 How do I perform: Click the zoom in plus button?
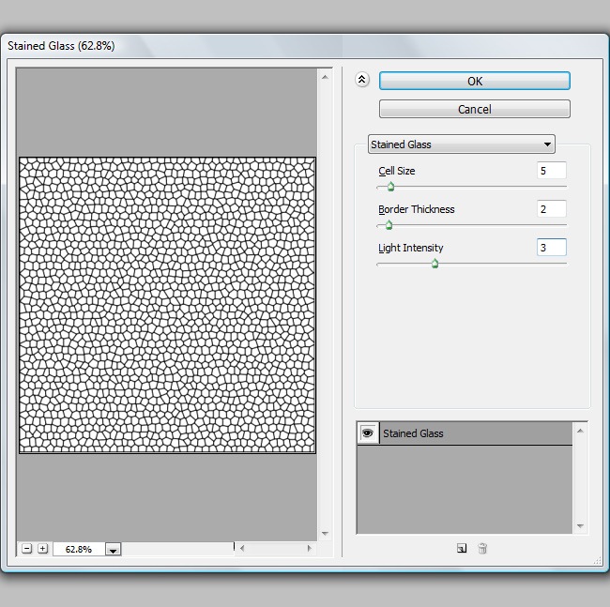43,549
